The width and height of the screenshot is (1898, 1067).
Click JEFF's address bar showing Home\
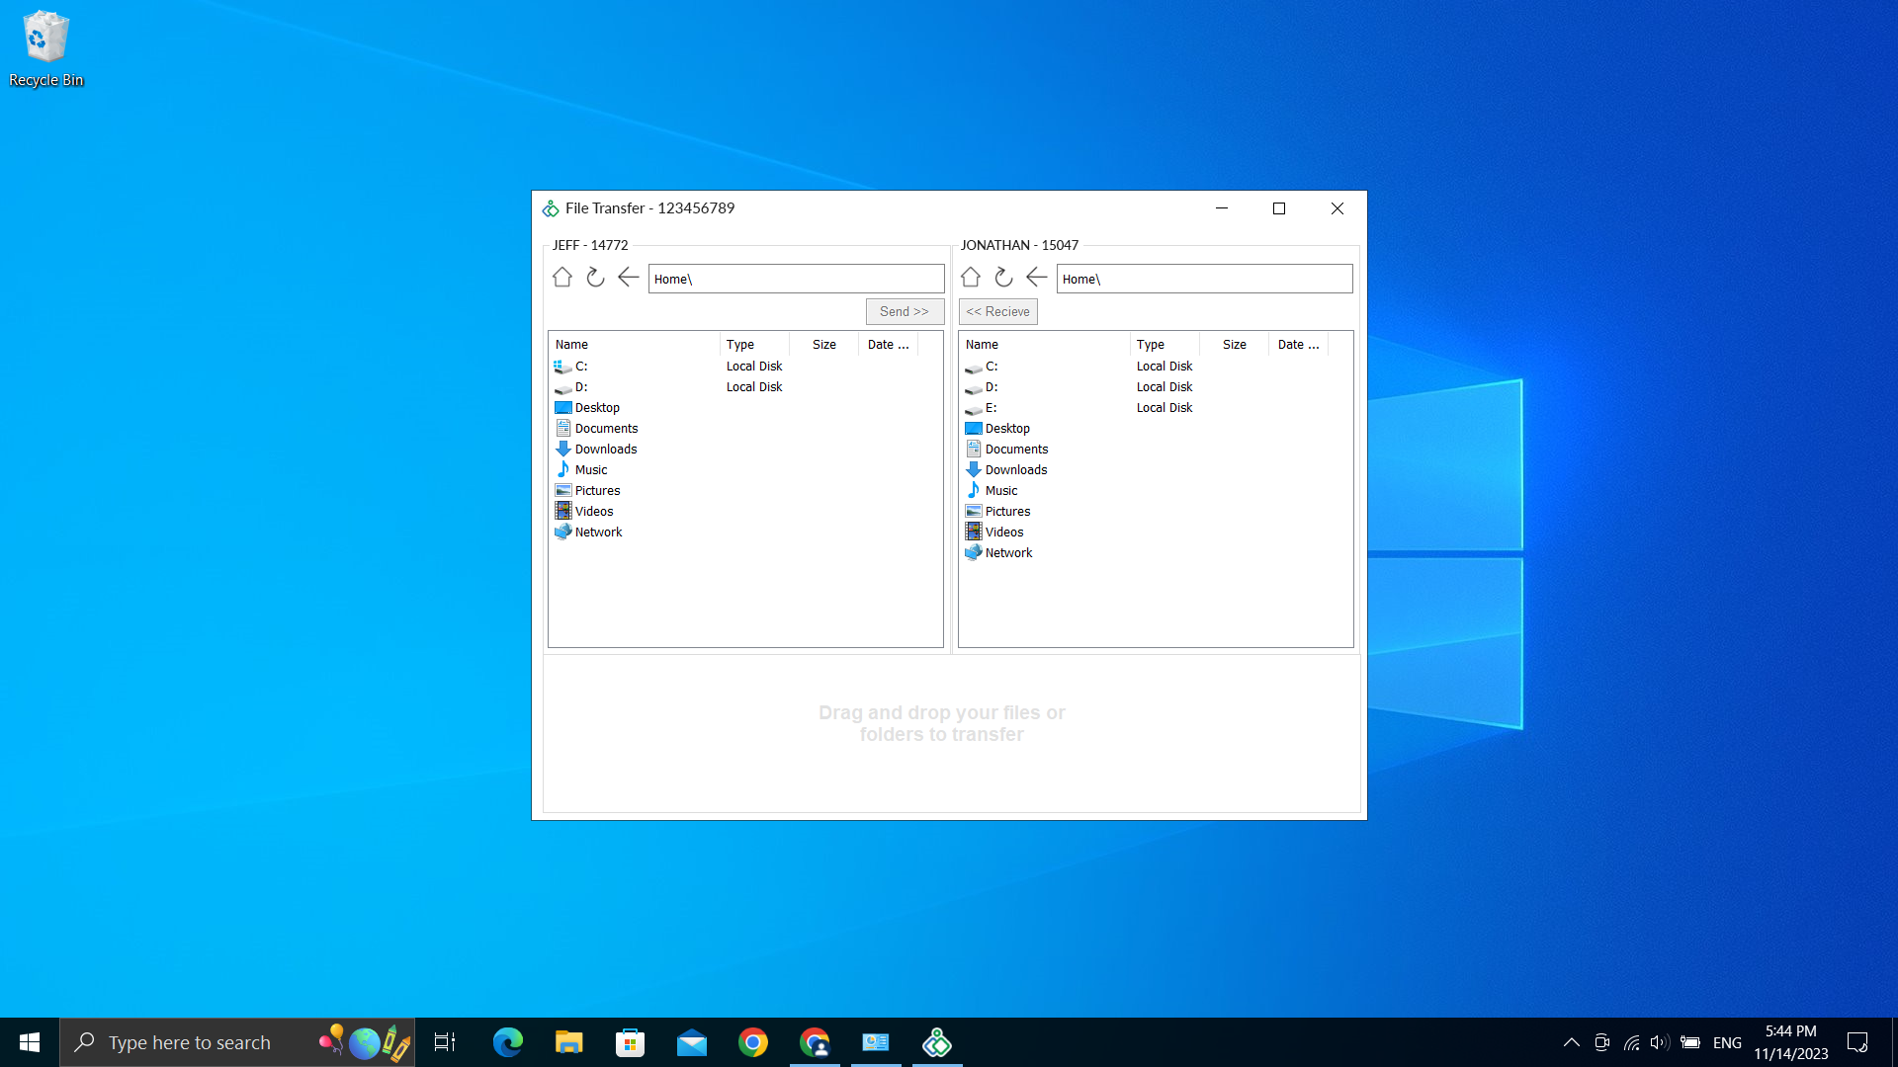click(x=797, y=278)
